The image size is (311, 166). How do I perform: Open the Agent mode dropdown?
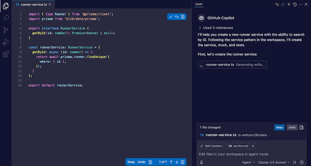pyautogui.click(x=248, y=162)
